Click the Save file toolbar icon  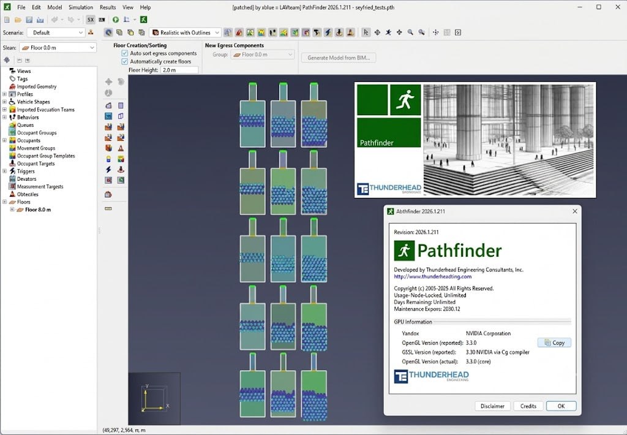click(29, 20)
